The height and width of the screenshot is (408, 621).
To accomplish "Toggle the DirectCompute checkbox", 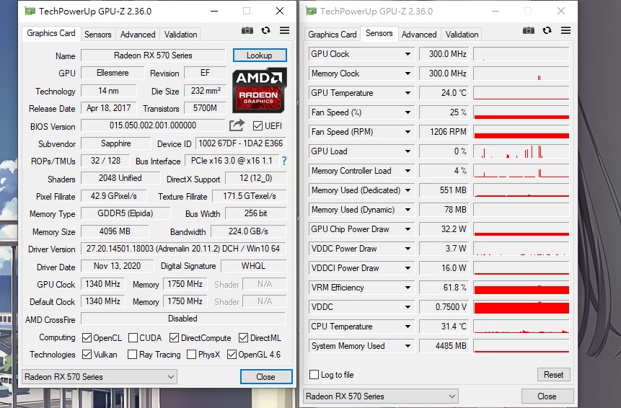I will (x=174, y=338).
